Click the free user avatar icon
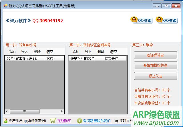183x127 pixels. pos(5,121)
